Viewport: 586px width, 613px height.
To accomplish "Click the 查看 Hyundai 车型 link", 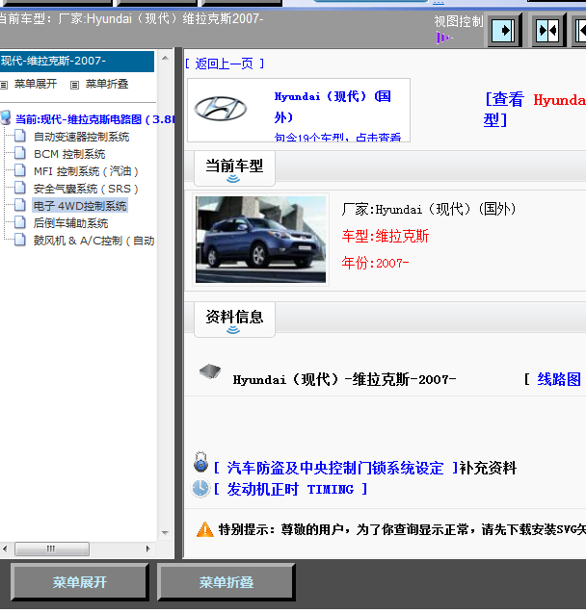I will [534, 110].
